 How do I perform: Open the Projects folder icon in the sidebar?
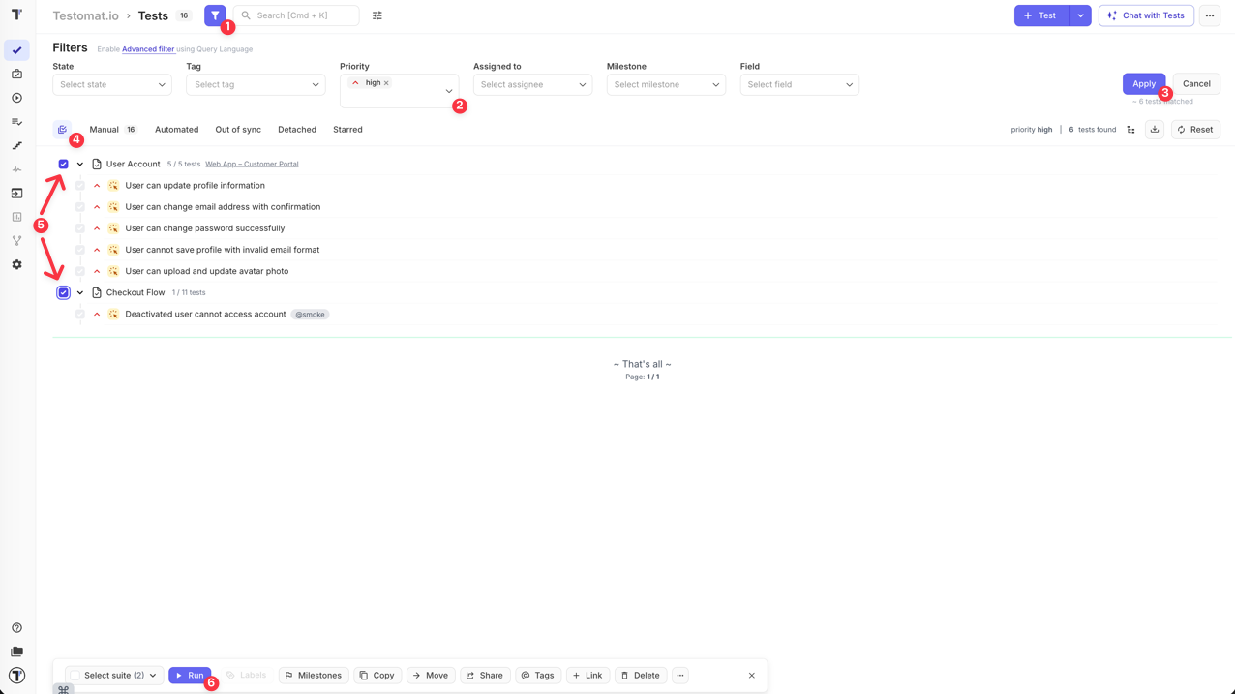(x=16, y=651)
